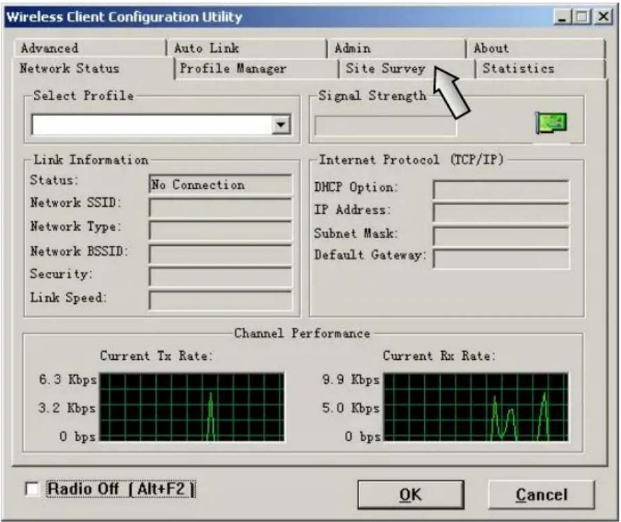Click the Default Gateway field

(x=501, y=259)
